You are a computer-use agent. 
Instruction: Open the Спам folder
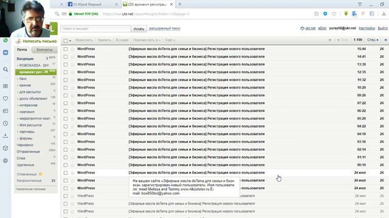coord(21,158)
